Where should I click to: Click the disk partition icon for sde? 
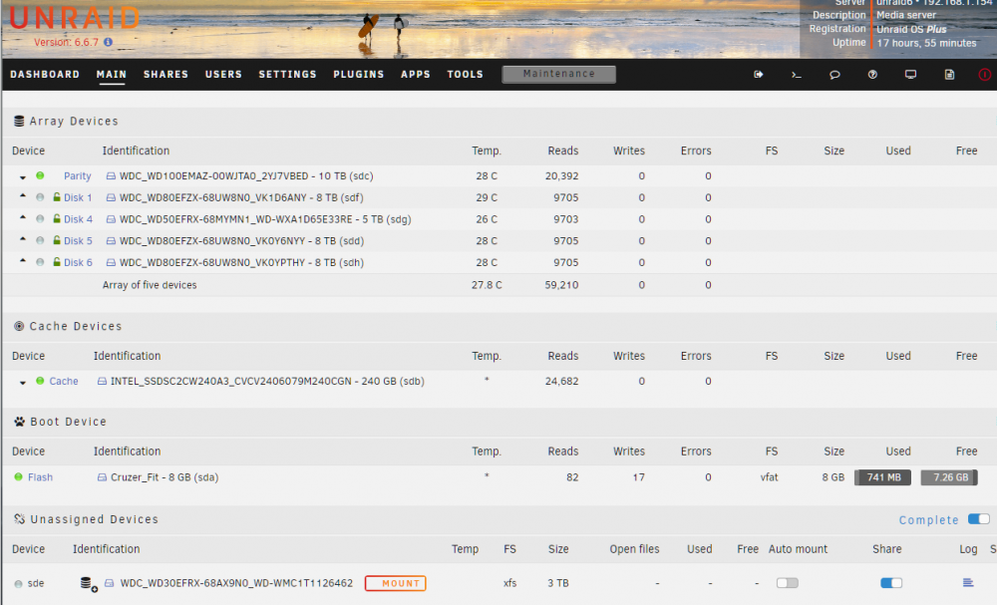tap(89, 583)
